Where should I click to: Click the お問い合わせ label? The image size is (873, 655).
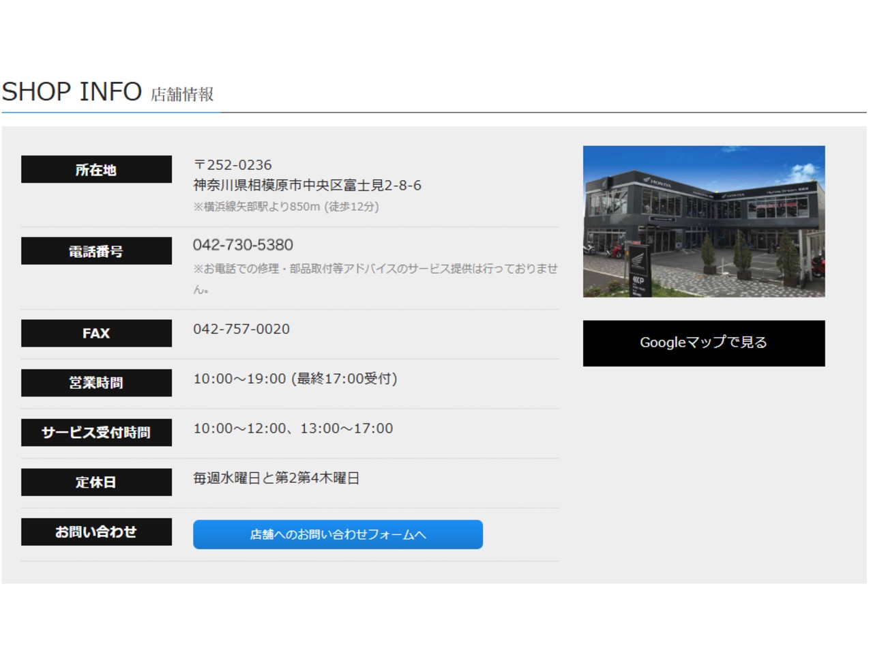click(96, 532)
